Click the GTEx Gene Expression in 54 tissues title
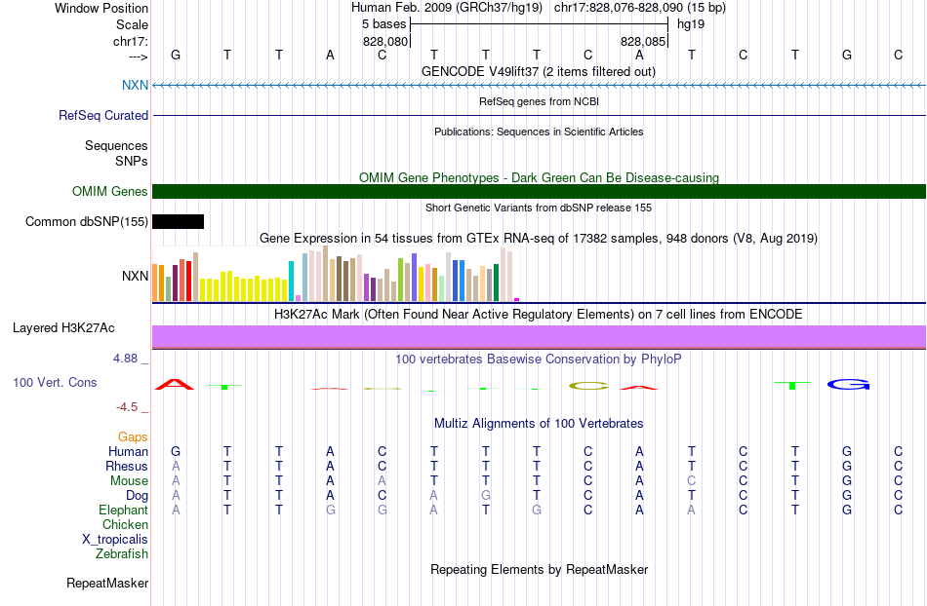The image size is (927, 606). 539,239
